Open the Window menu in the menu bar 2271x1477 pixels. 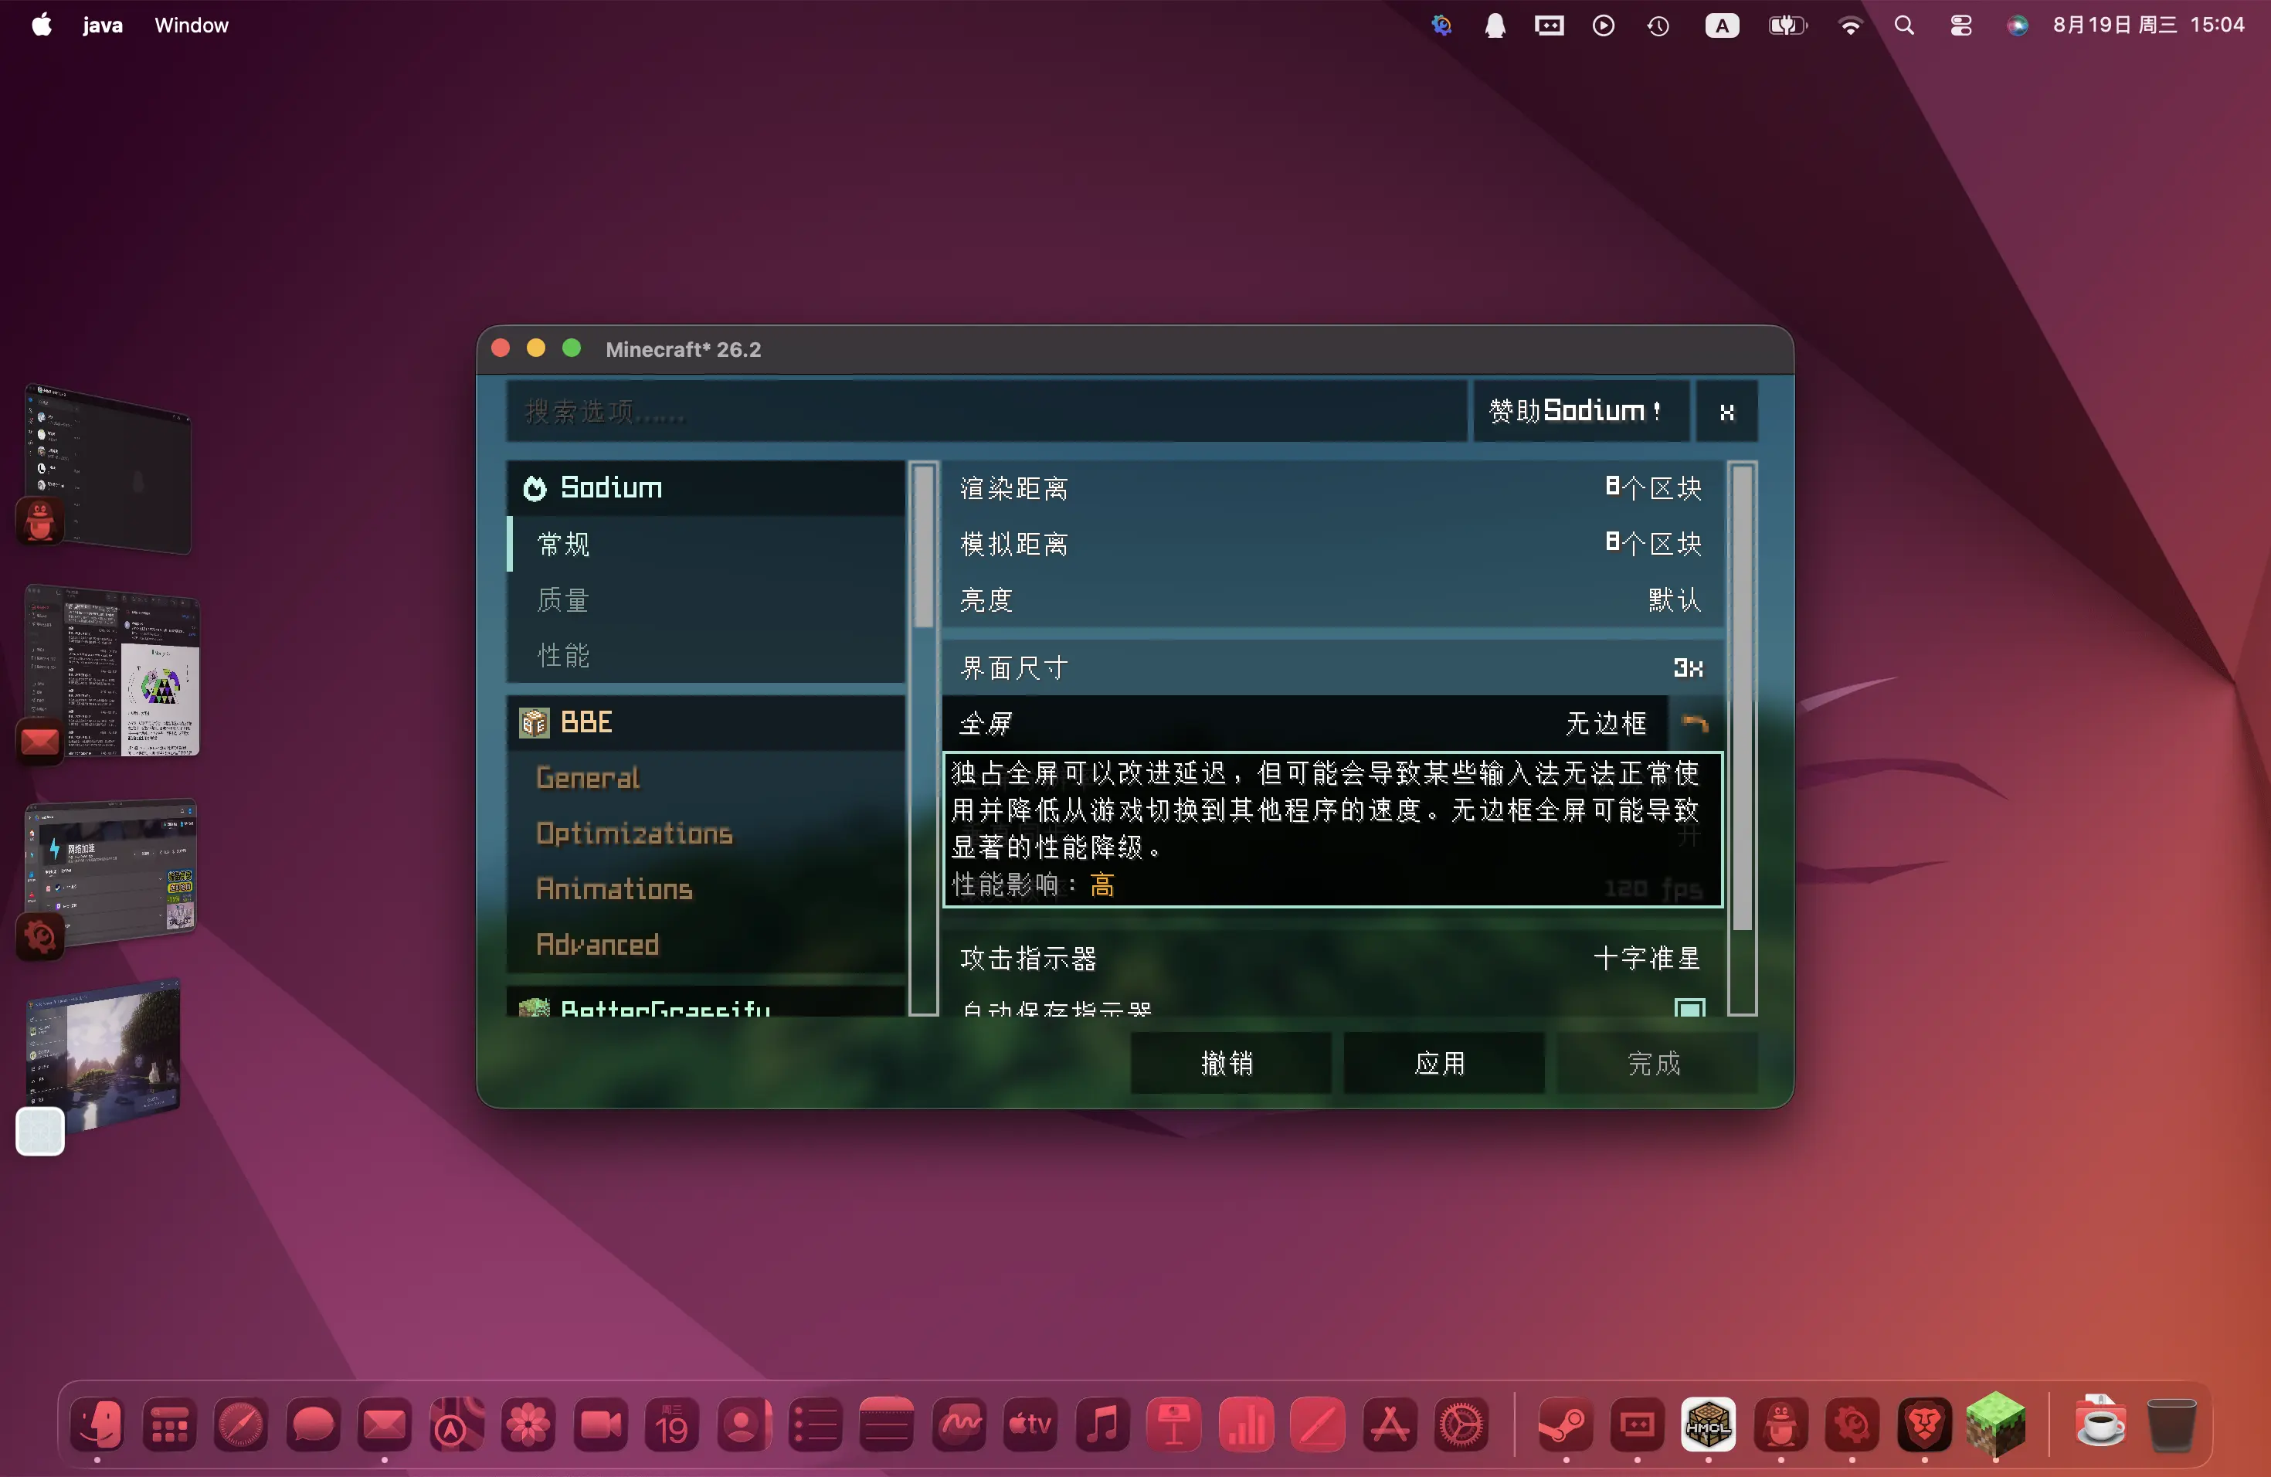point(191,25)
